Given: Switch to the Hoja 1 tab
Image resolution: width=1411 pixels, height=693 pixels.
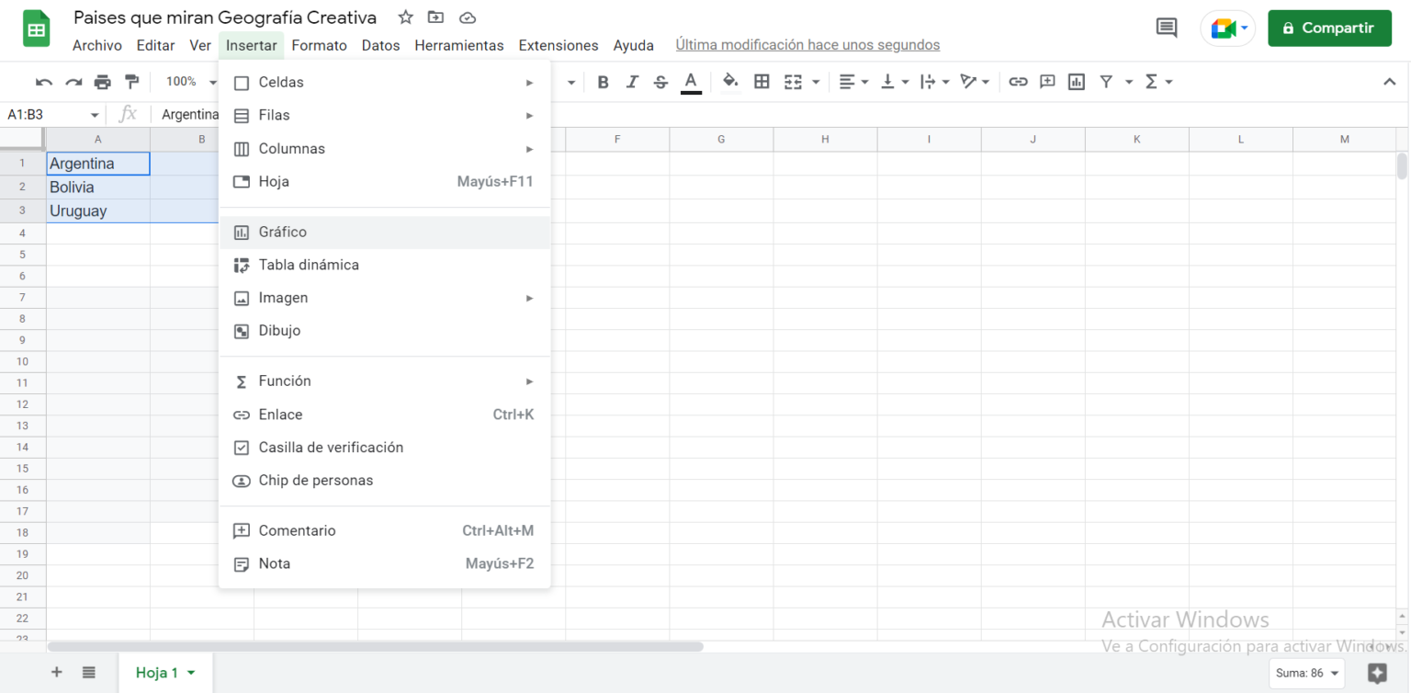Looking at the screenshot, I should click(158, 672).
